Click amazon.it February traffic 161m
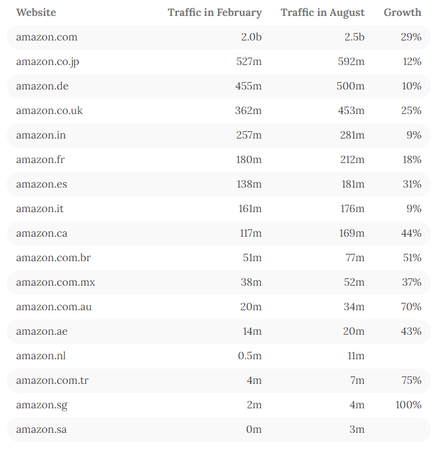 click(250, 208)
